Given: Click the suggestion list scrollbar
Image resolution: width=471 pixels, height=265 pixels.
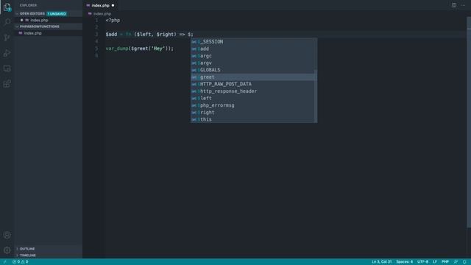Looking at the screenshot, I should tap(316, 96).
